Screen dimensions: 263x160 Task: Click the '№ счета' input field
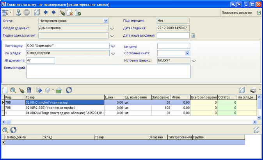tap(174, 46)
